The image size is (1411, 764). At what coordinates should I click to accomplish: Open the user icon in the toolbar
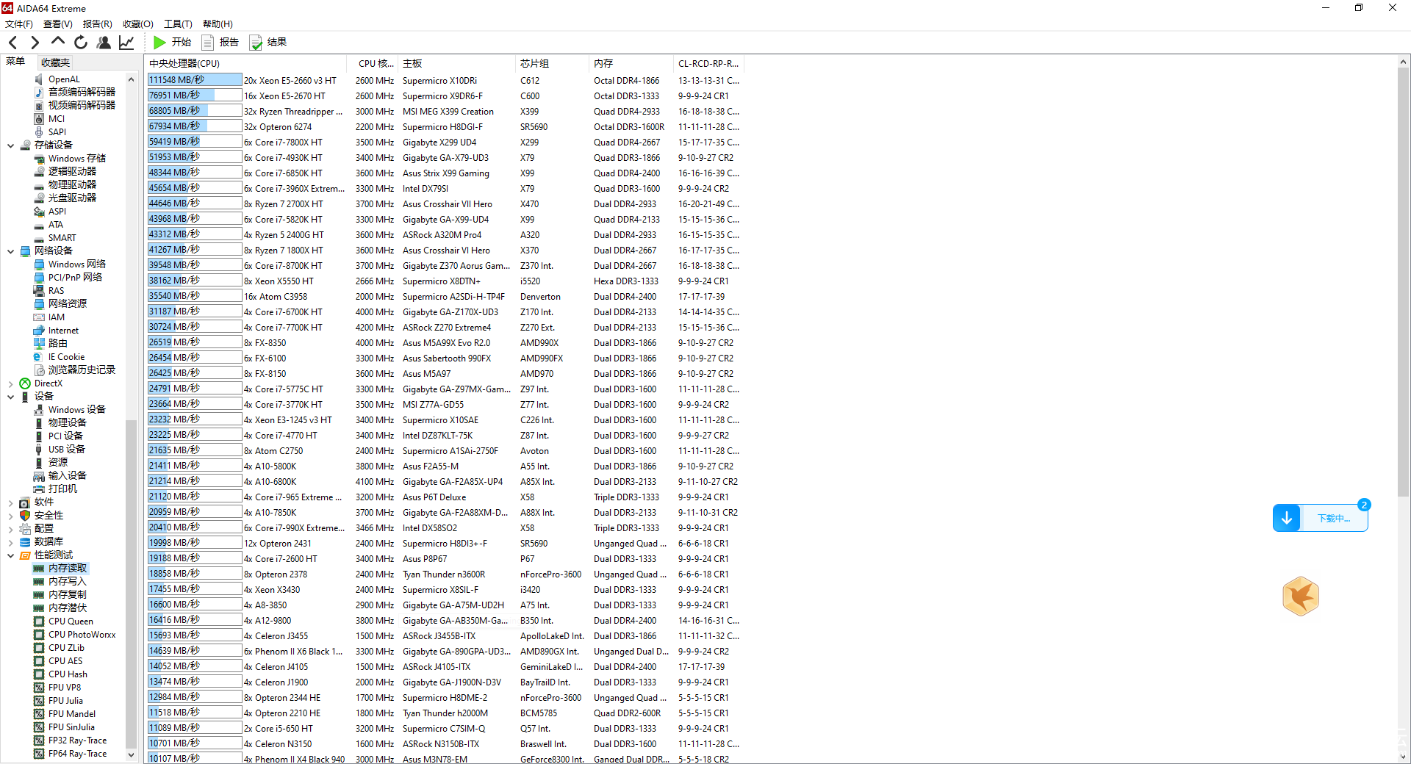pos(104,43)
